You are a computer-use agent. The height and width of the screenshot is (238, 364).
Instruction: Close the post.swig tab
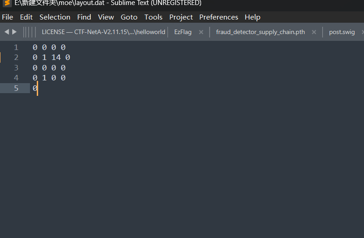click(363, 32)
